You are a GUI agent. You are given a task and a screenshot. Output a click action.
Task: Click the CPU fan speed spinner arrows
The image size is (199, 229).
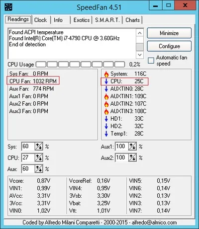(39, 157)
